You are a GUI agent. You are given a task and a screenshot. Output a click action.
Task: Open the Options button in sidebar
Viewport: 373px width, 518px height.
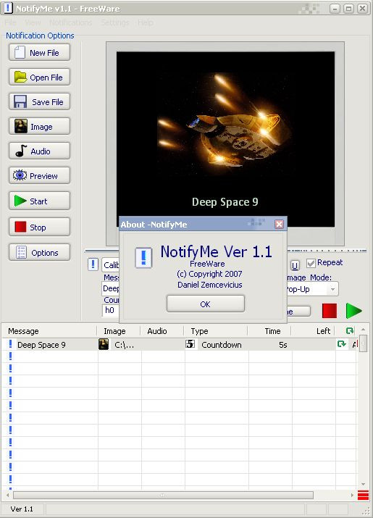(x=39, y=252)
